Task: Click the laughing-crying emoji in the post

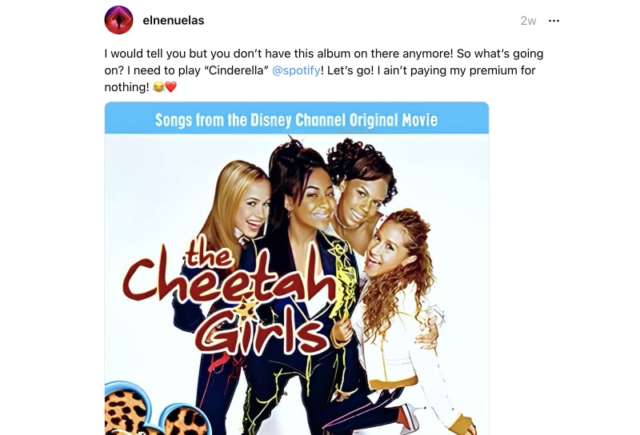Action: tap(158, 87)
